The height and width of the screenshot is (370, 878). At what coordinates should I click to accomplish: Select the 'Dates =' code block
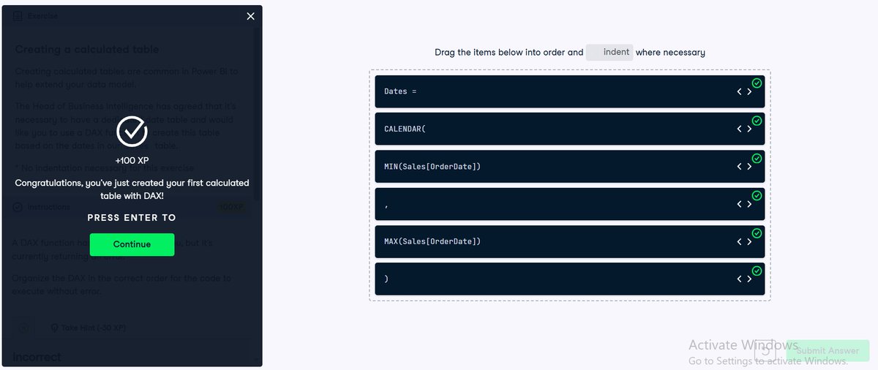tap(569, 91)
